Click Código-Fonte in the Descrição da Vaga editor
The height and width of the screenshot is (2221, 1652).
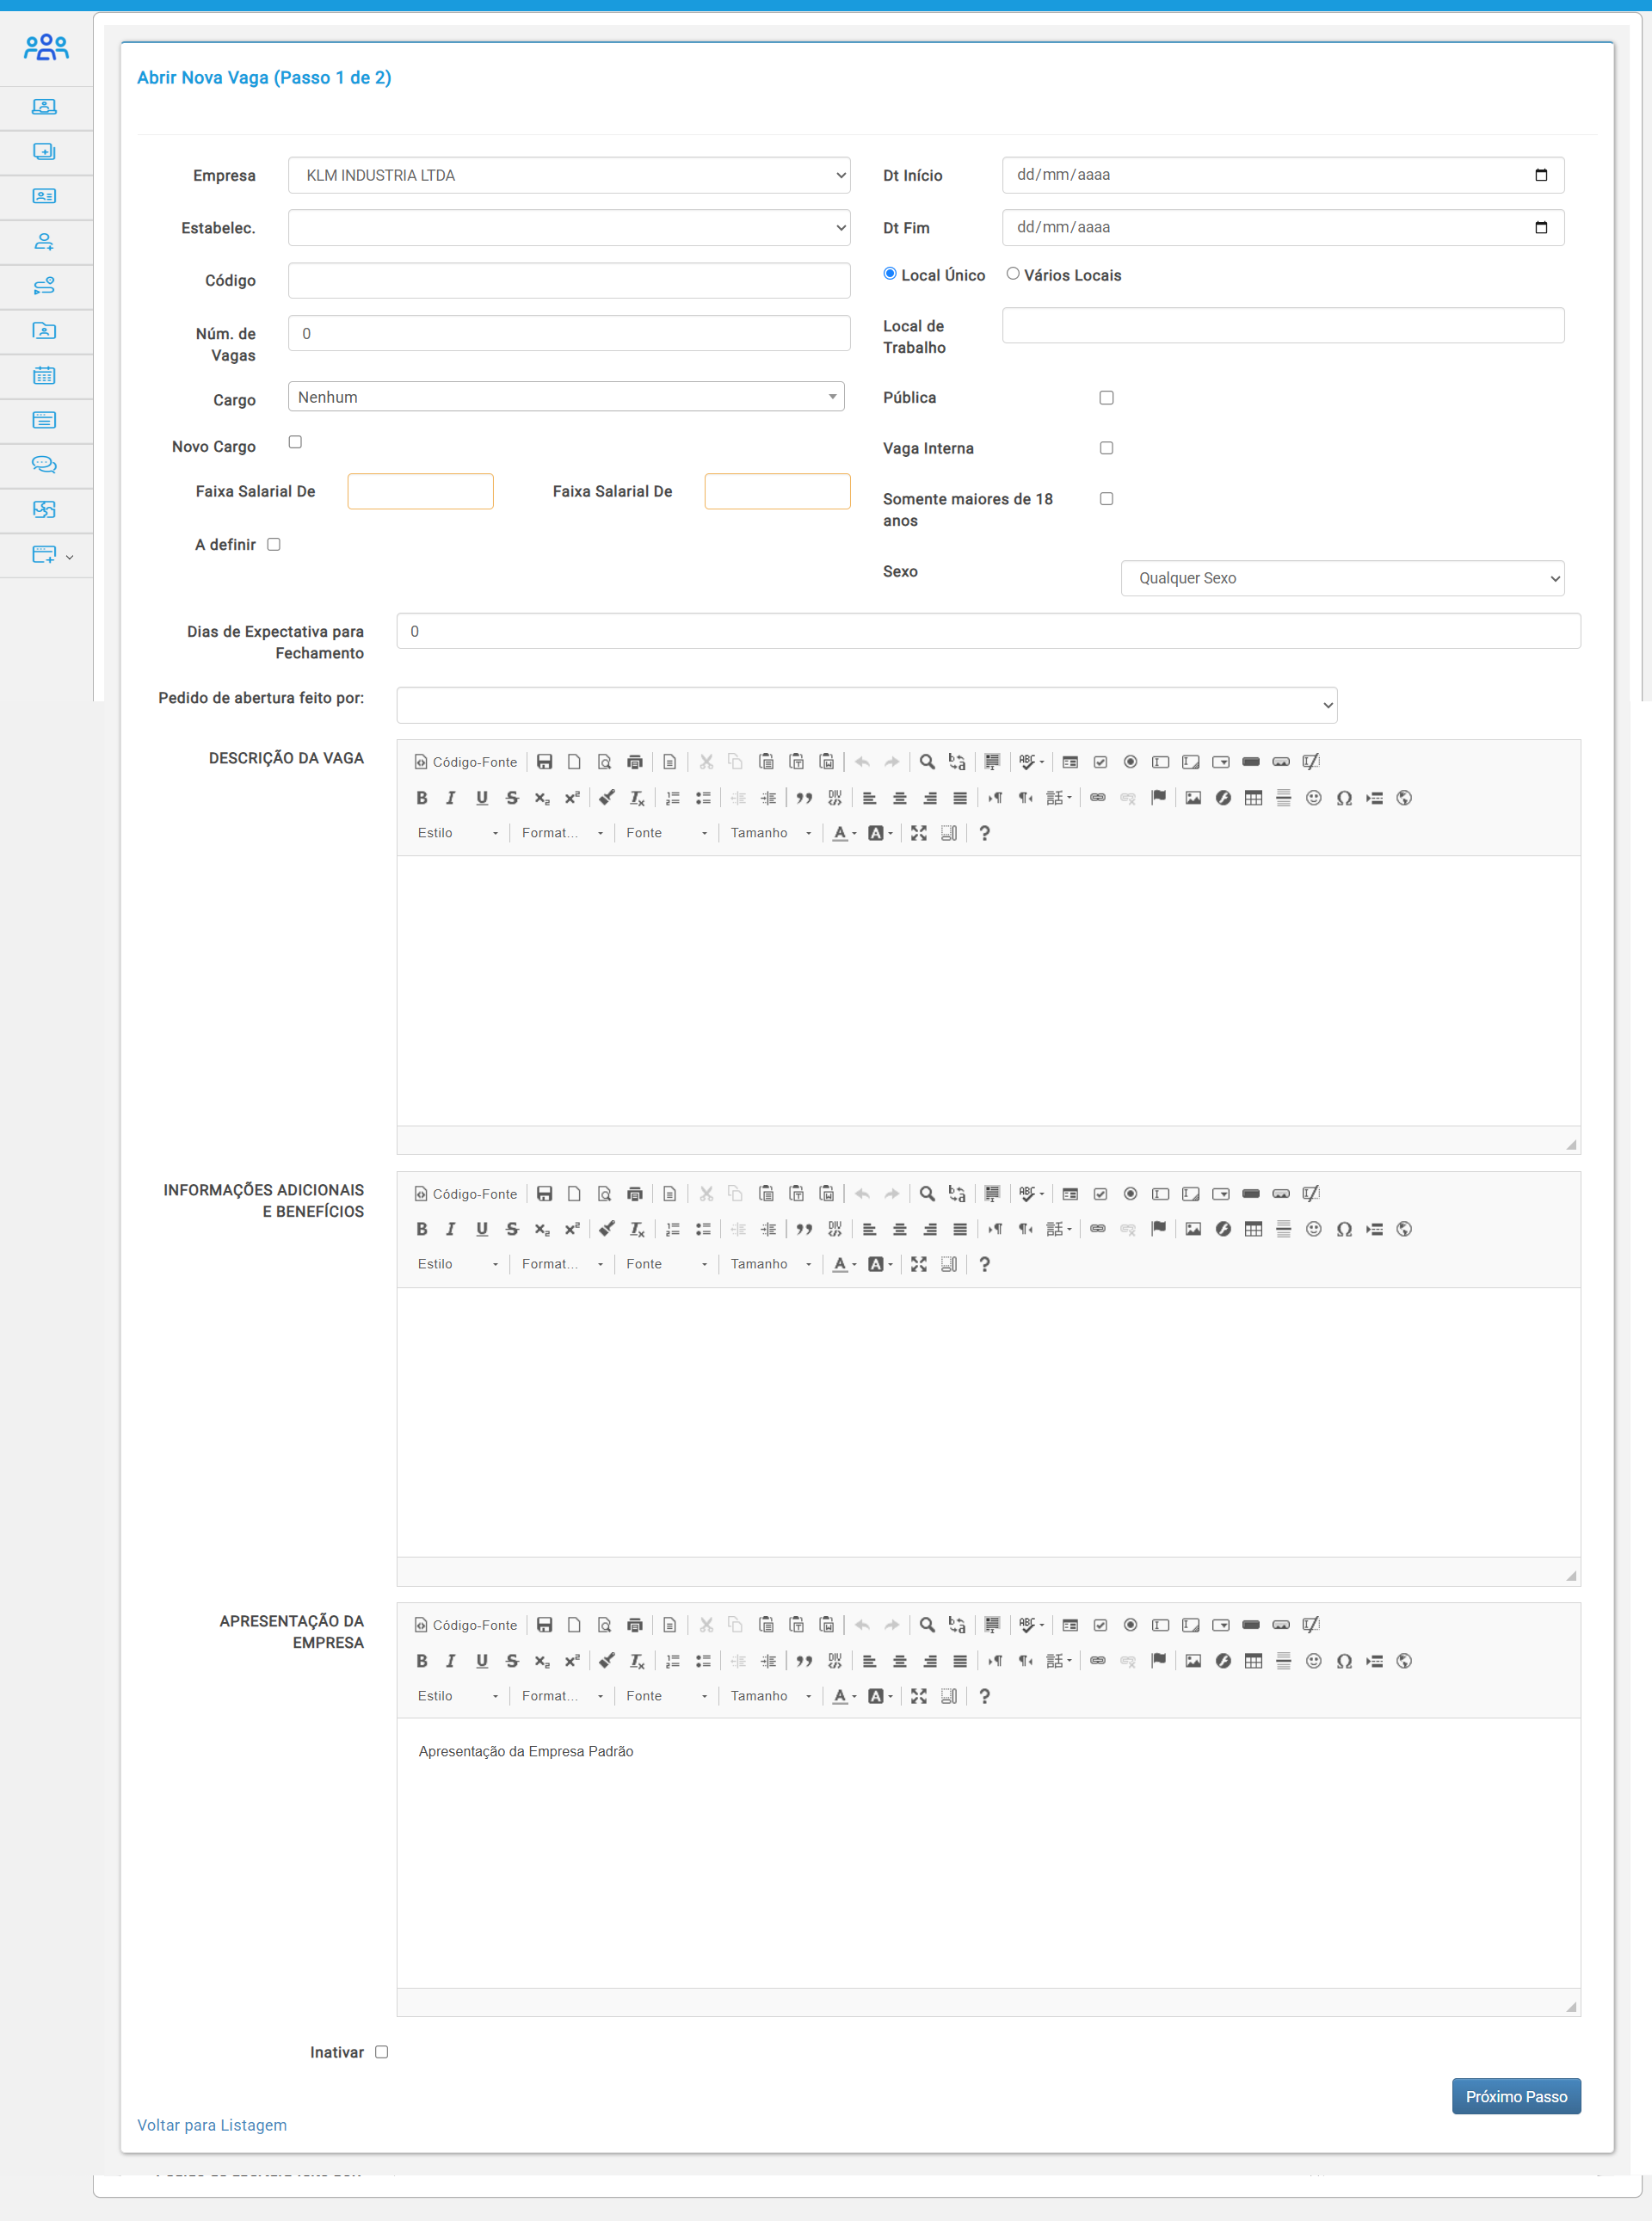click(466, 762)
